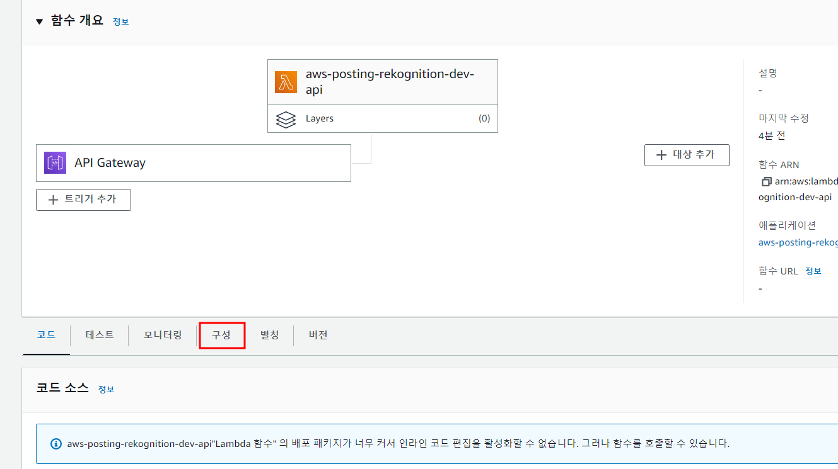This screenshot has height=469, width=838.
Task: Select the aws-posting-rekognition-dev-api function box
Action: tap(383, 82)
